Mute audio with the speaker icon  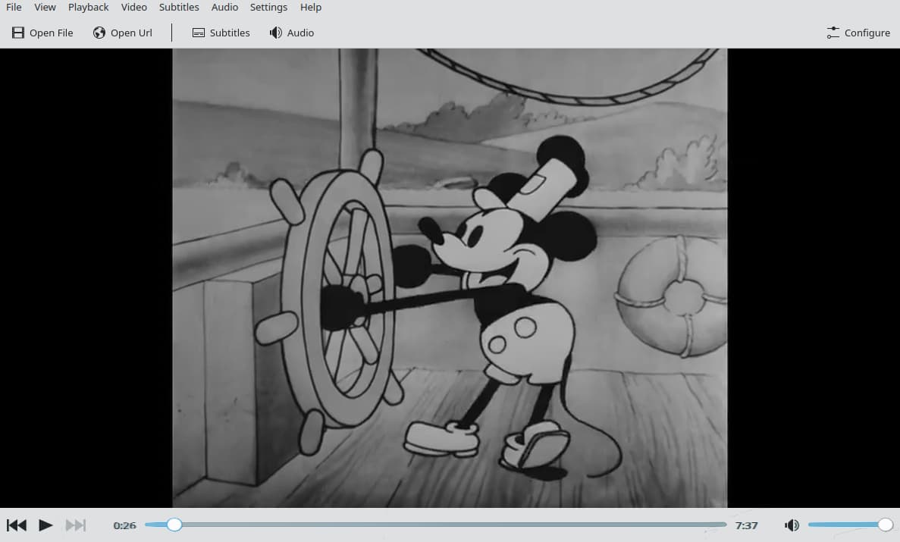(x=792, y=525)
